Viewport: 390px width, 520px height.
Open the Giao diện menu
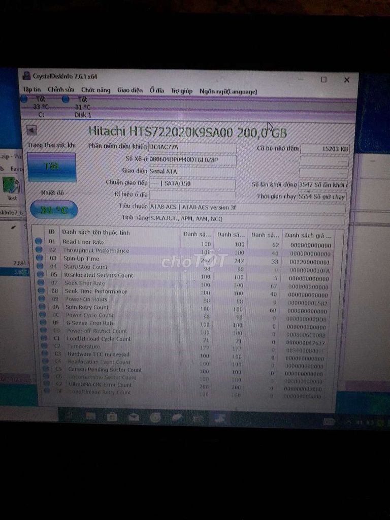tap(129, 90)
